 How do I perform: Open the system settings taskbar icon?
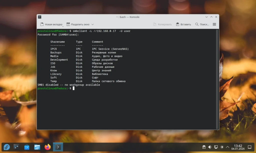pyautogui.click(x=16, y=147)
